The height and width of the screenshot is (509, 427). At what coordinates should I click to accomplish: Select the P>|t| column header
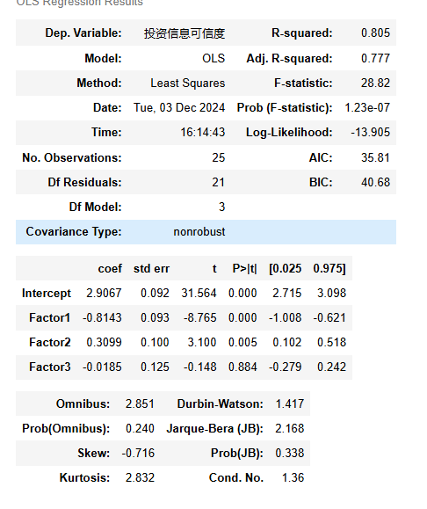point(244,269)
